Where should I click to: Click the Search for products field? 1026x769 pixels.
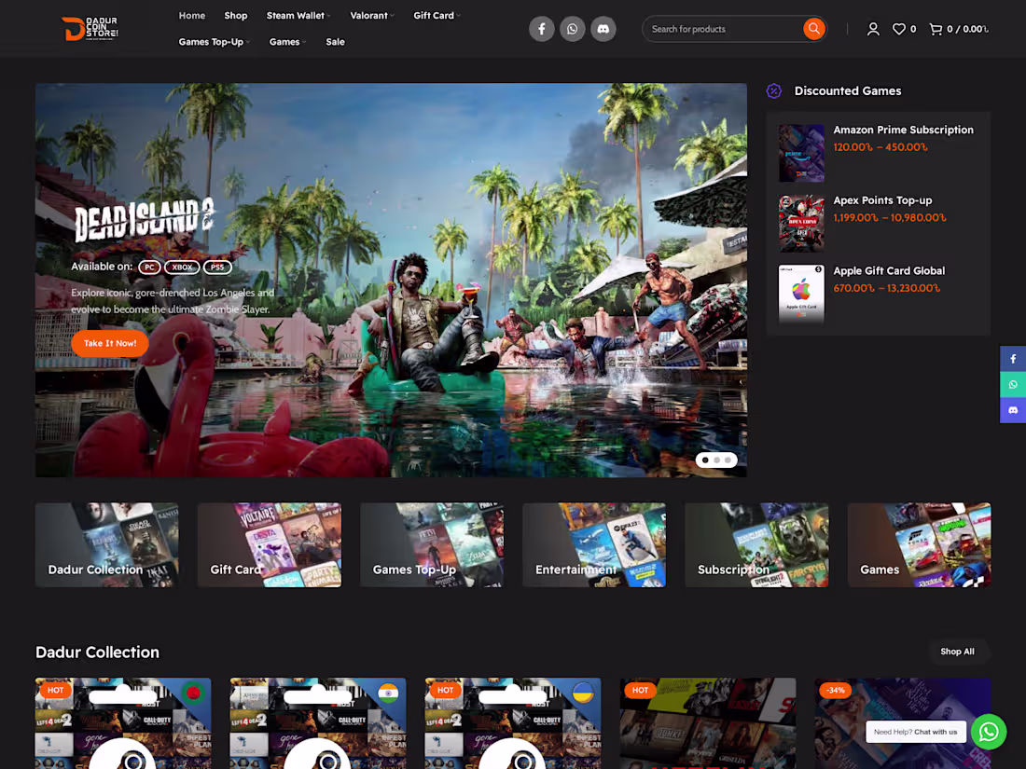point(723,29)
